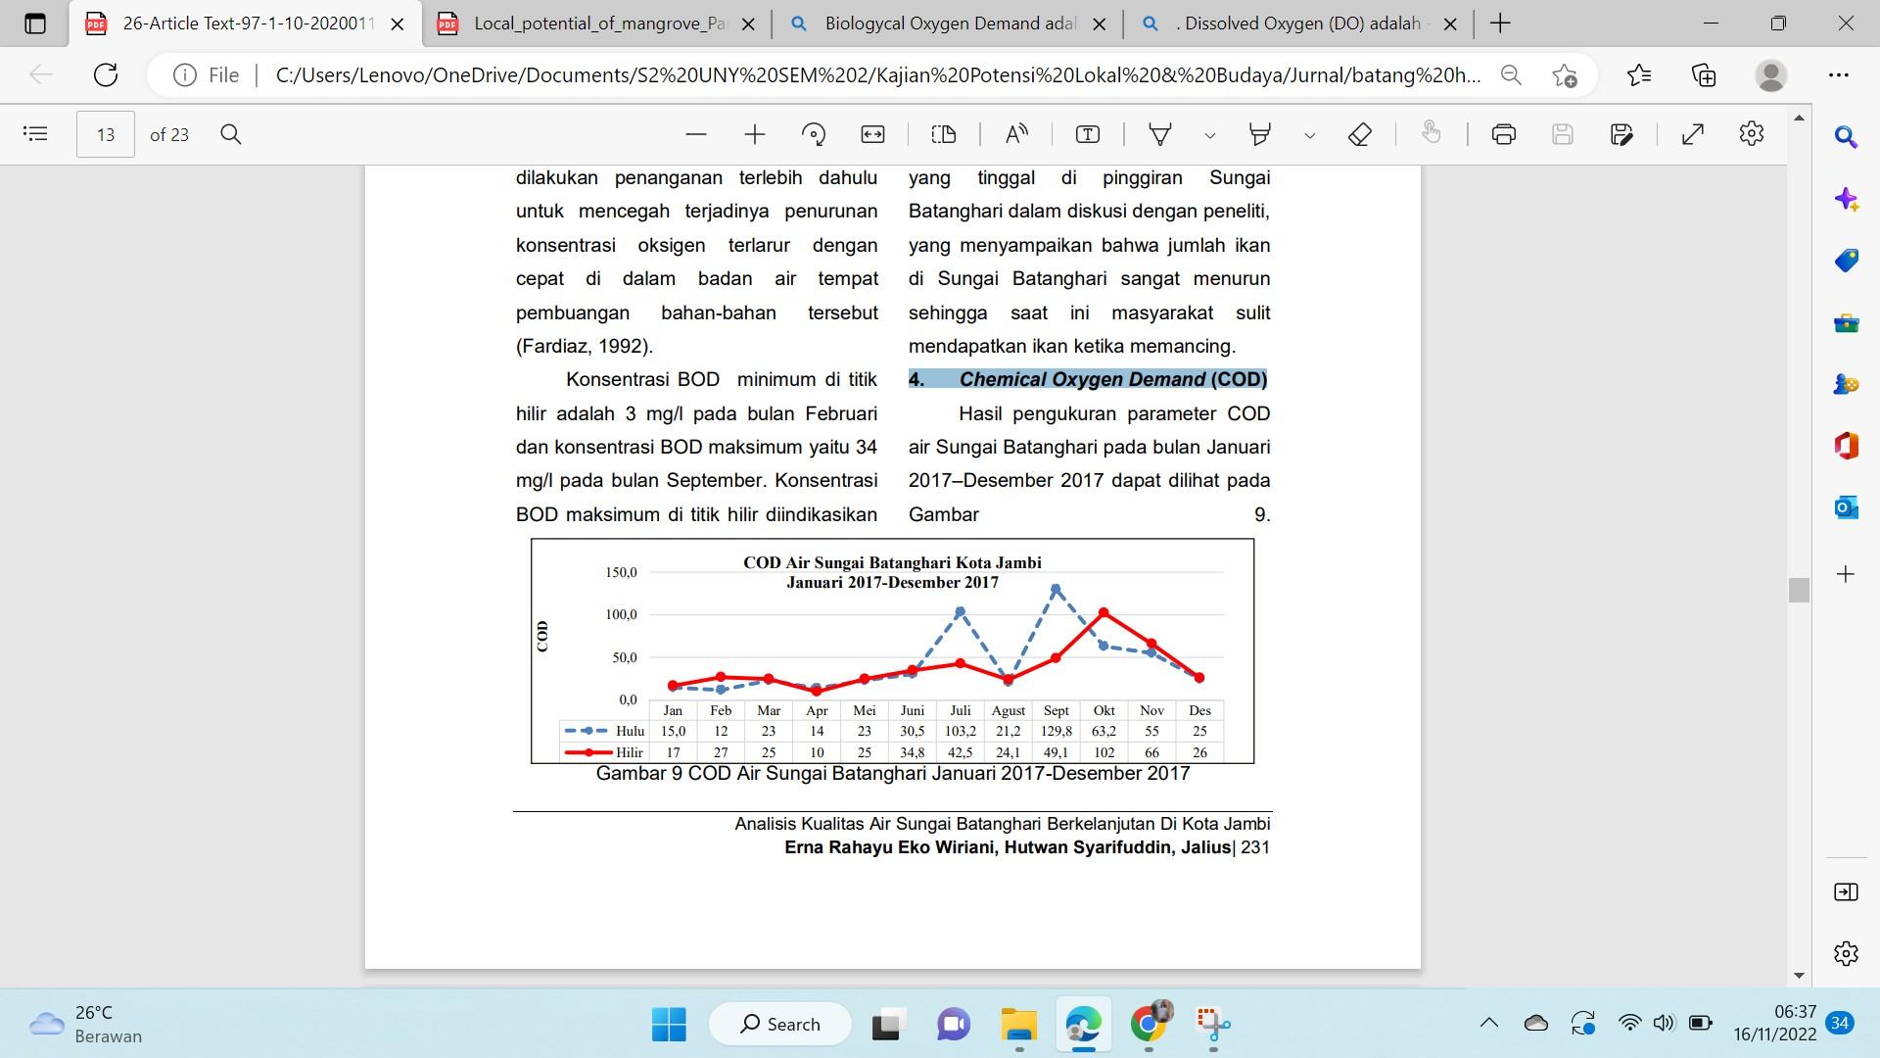Screen dimensions: 1880x1058
Task: Open a new browser tab
Action: (1499, 24)
